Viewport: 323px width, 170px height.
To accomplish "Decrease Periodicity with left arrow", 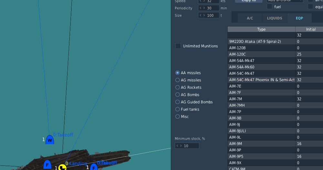I will (201, 8).
